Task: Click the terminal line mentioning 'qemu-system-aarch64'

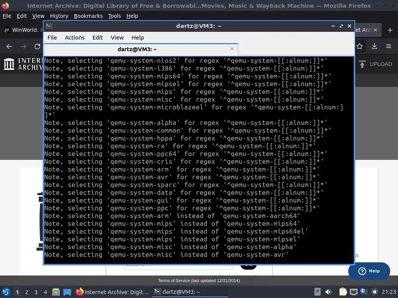Action: (172, 216)
